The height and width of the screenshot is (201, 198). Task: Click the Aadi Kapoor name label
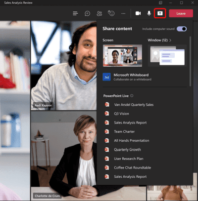click(43, 105)
